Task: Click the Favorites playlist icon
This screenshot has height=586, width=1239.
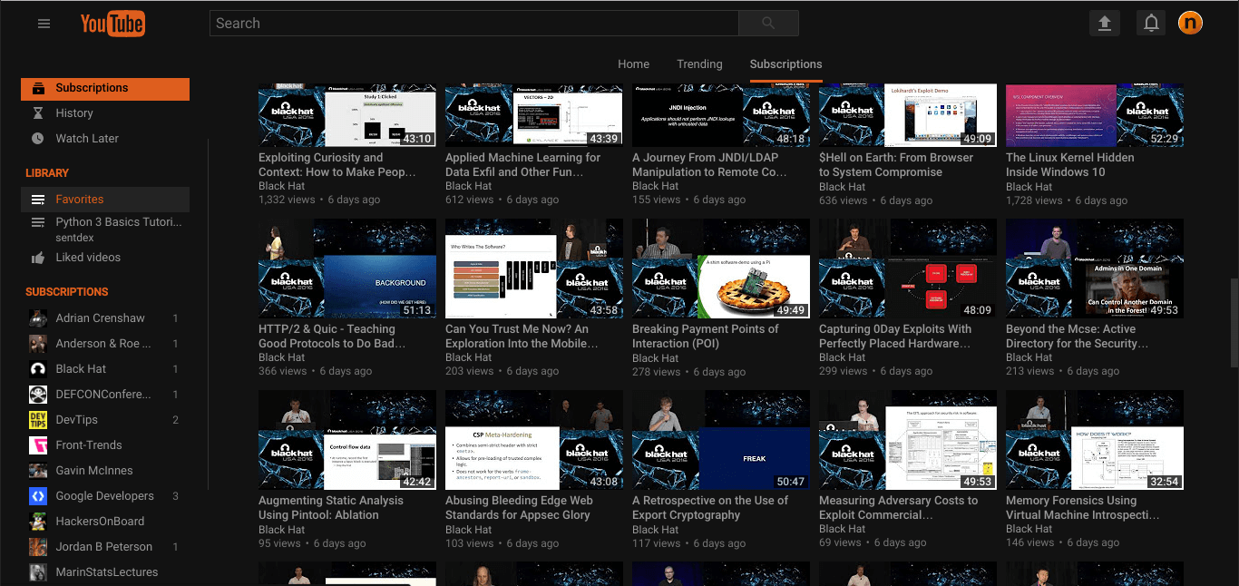Action: [38, 200]
